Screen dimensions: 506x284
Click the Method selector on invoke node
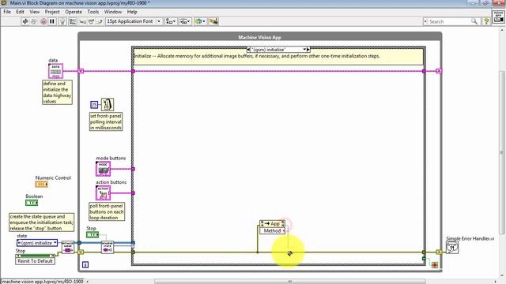[x=273, y=230]
